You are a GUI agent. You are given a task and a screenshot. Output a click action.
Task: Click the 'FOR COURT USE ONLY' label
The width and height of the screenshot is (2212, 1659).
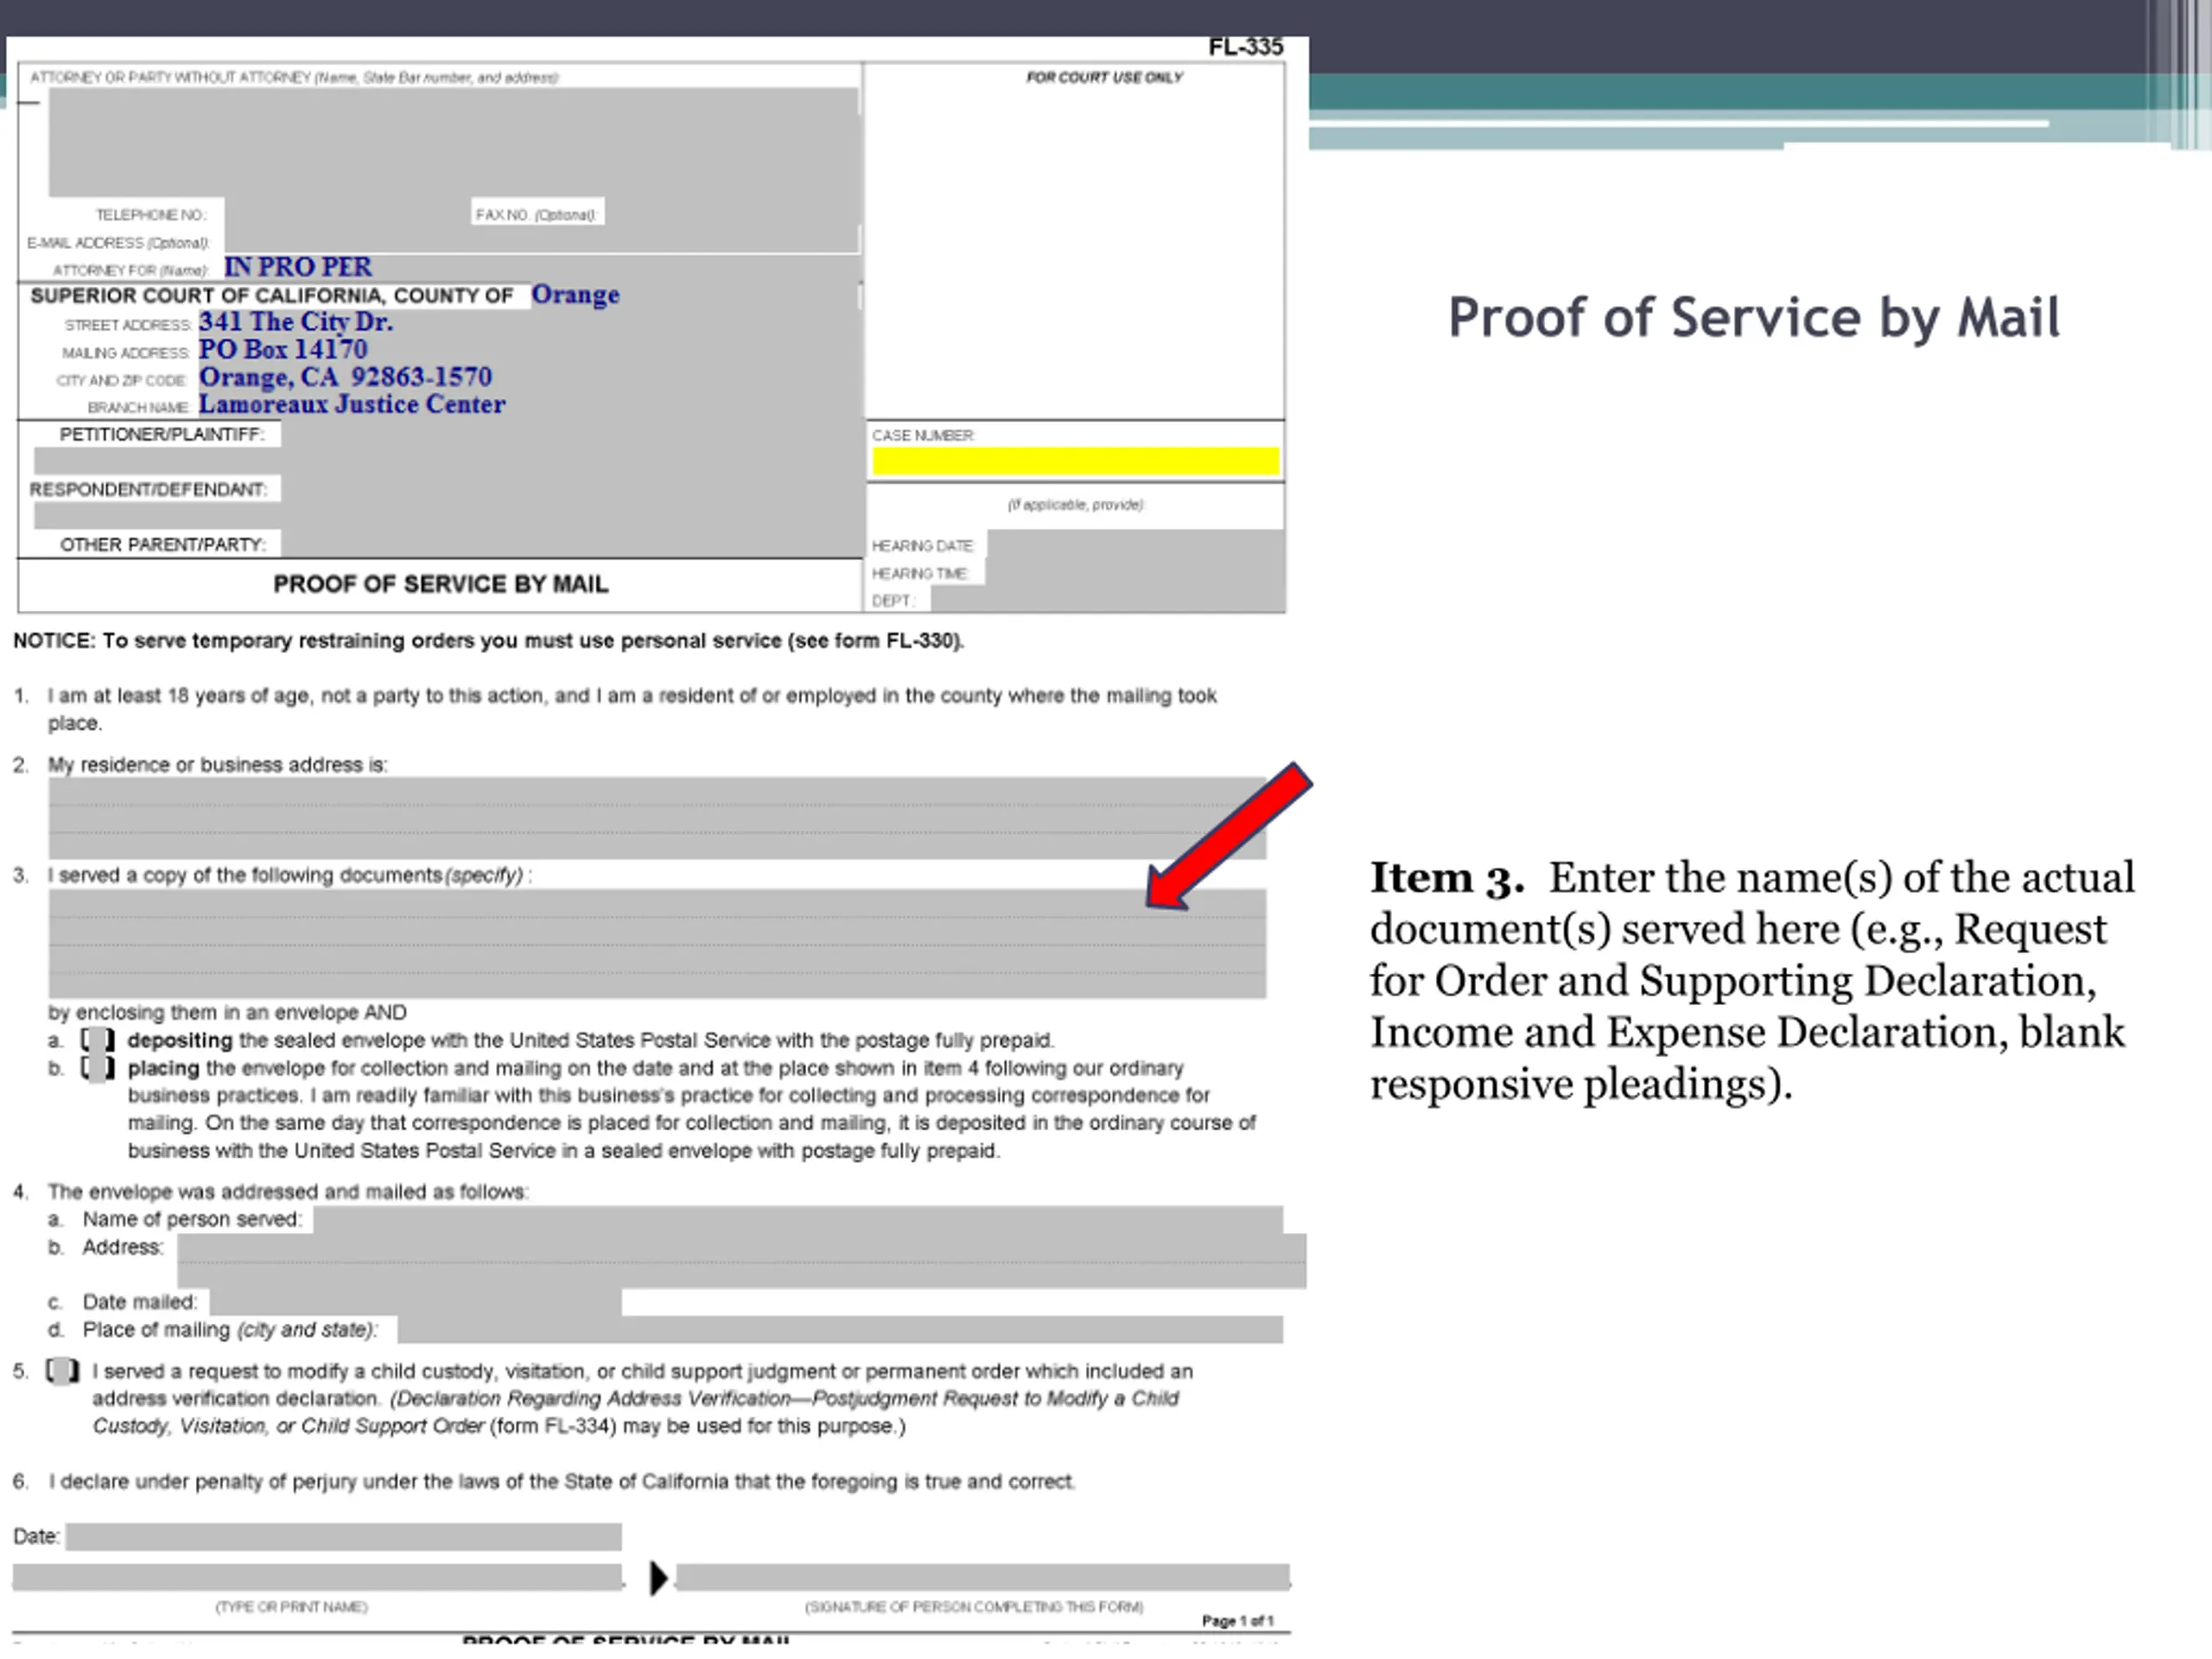1104,77
